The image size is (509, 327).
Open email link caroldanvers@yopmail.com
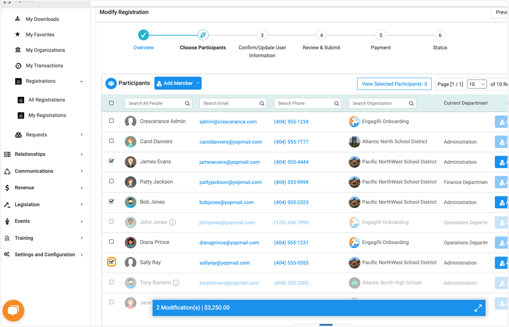tap(230, 142)
